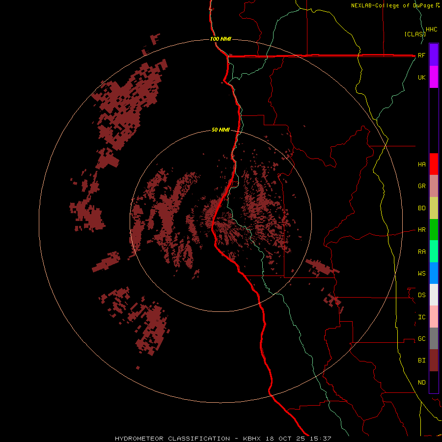Viewport: 442px width, 442px height.
Task: Click the HR green legend swatch
Action: (434, 230)
